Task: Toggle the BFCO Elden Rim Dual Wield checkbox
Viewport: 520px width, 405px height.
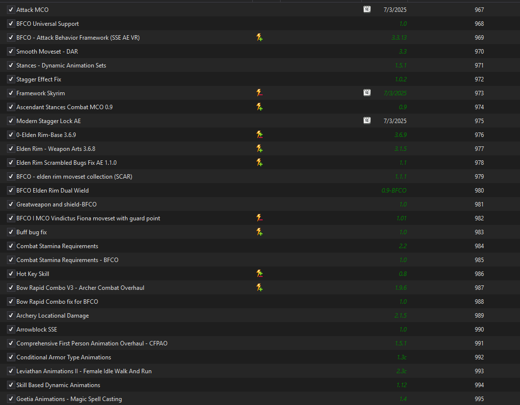Action: click(11, 191)
